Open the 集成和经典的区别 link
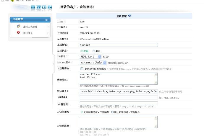This screenshot has width=204, height=136. click(x=118, y=63)
